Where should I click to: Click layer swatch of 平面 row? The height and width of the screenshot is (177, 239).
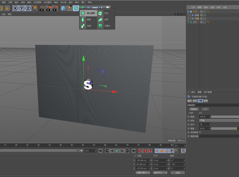[201, 12]
